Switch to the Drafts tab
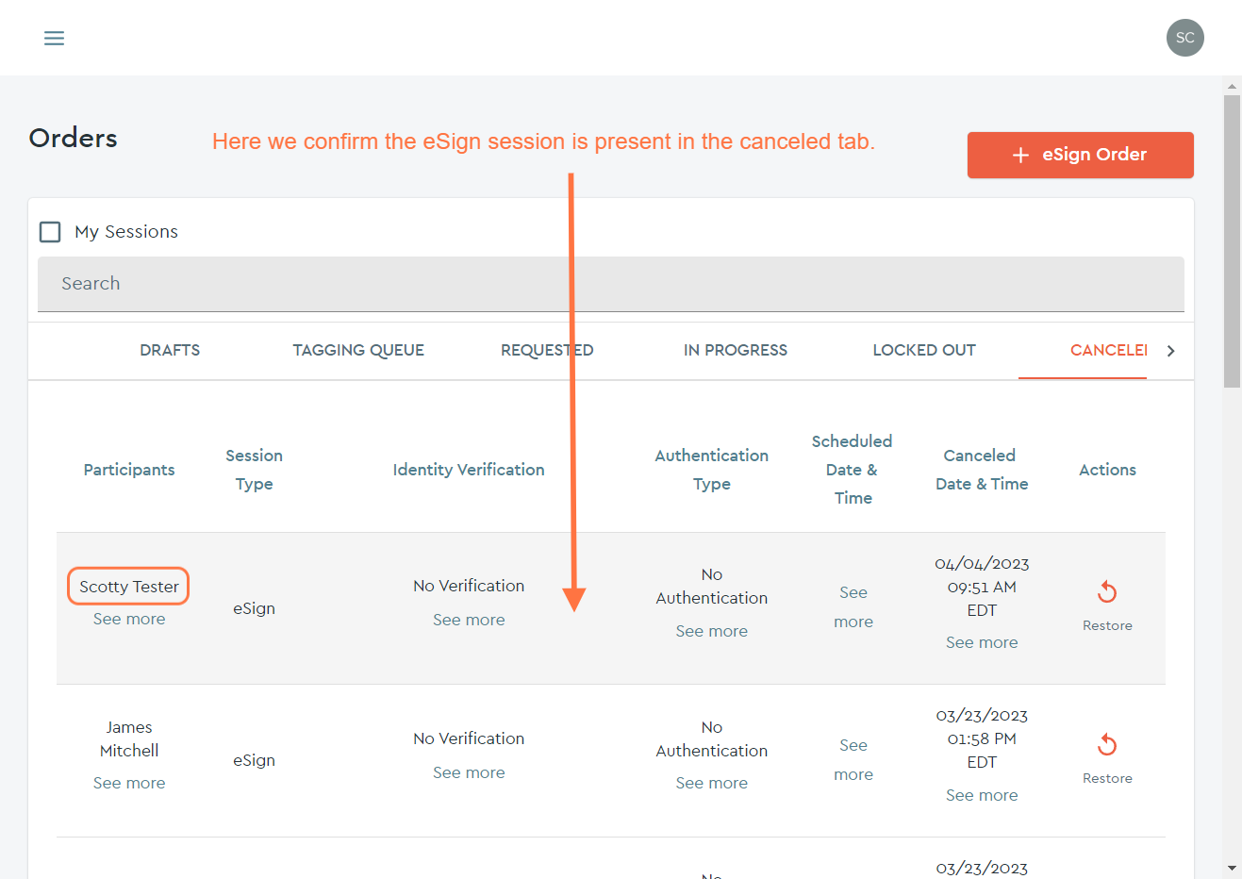Image resolution: width=1242 pixels, height=879 pixels. pyautogui.click(x=170, y=350)
